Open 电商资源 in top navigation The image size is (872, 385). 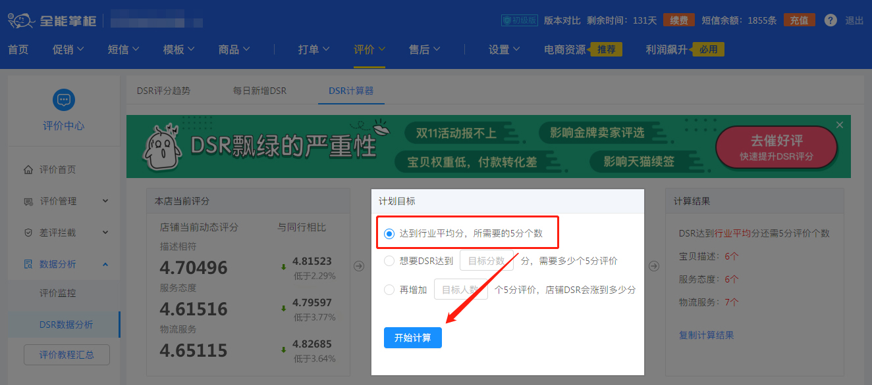coord(565,49)
